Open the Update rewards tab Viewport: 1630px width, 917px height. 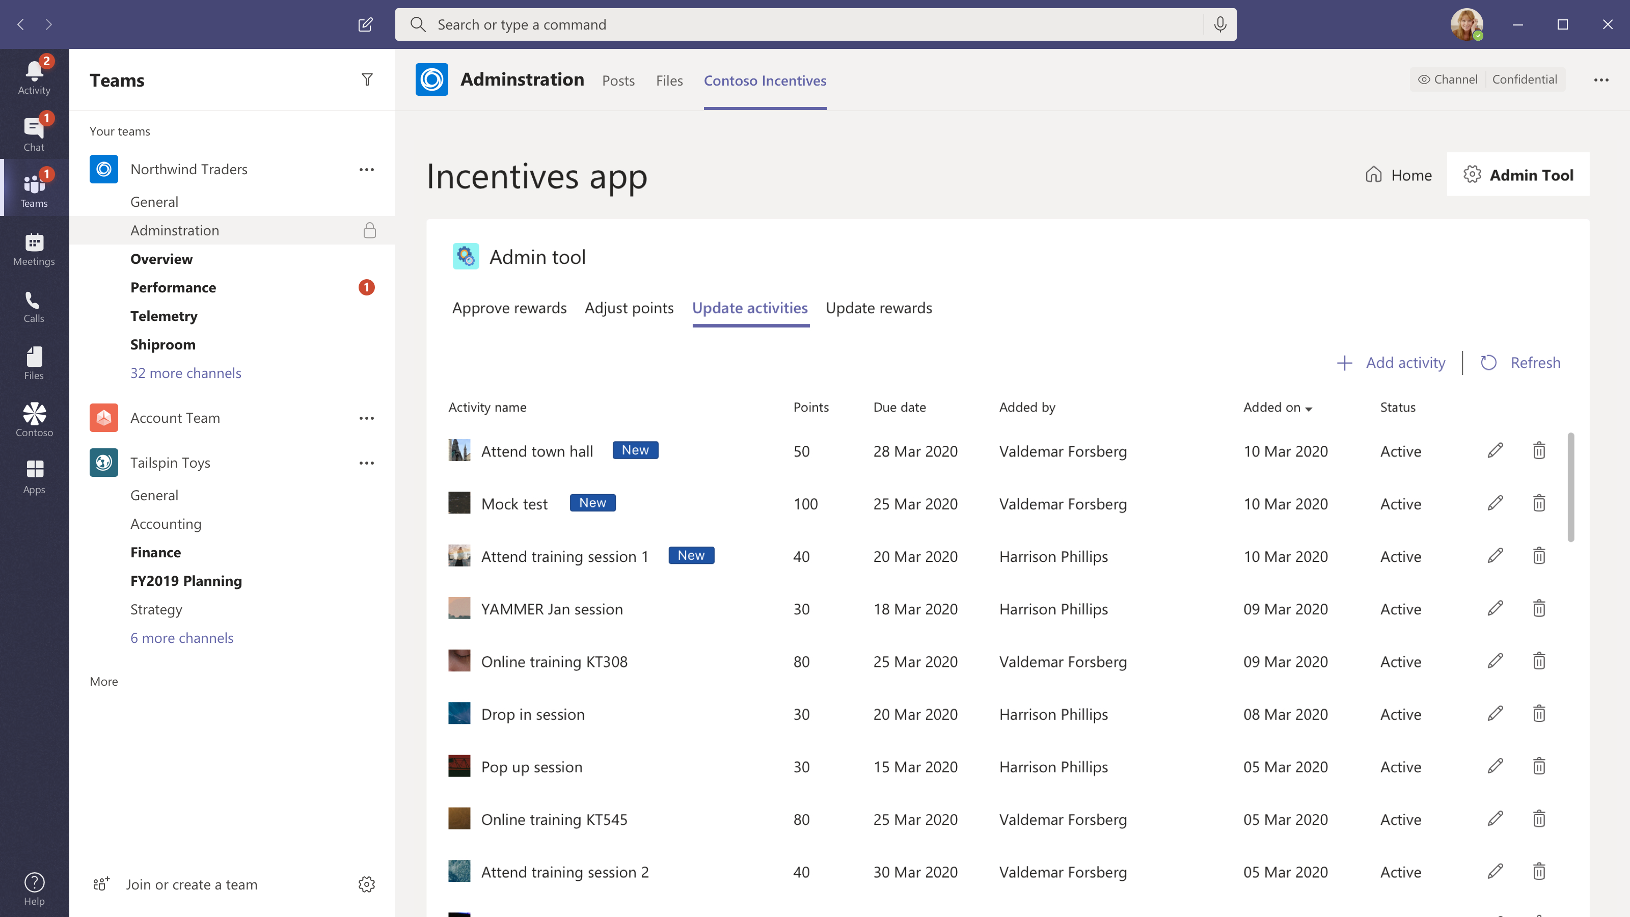click(878, 308)
